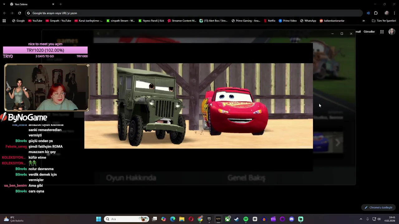Close the Yeni Sekme tab
Screen dimensions: 399x224
tap(53, 4)
